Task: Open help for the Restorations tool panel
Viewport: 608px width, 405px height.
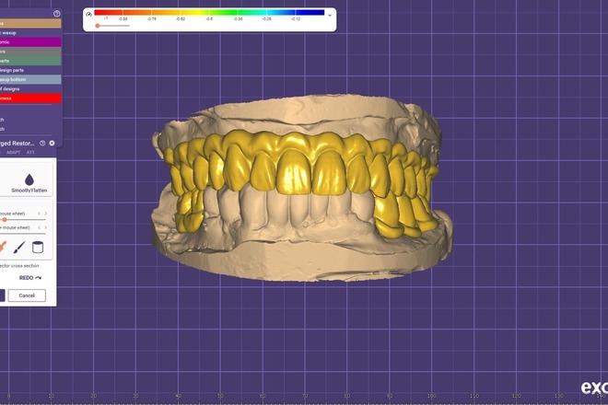Action: [x=42, y=143]
